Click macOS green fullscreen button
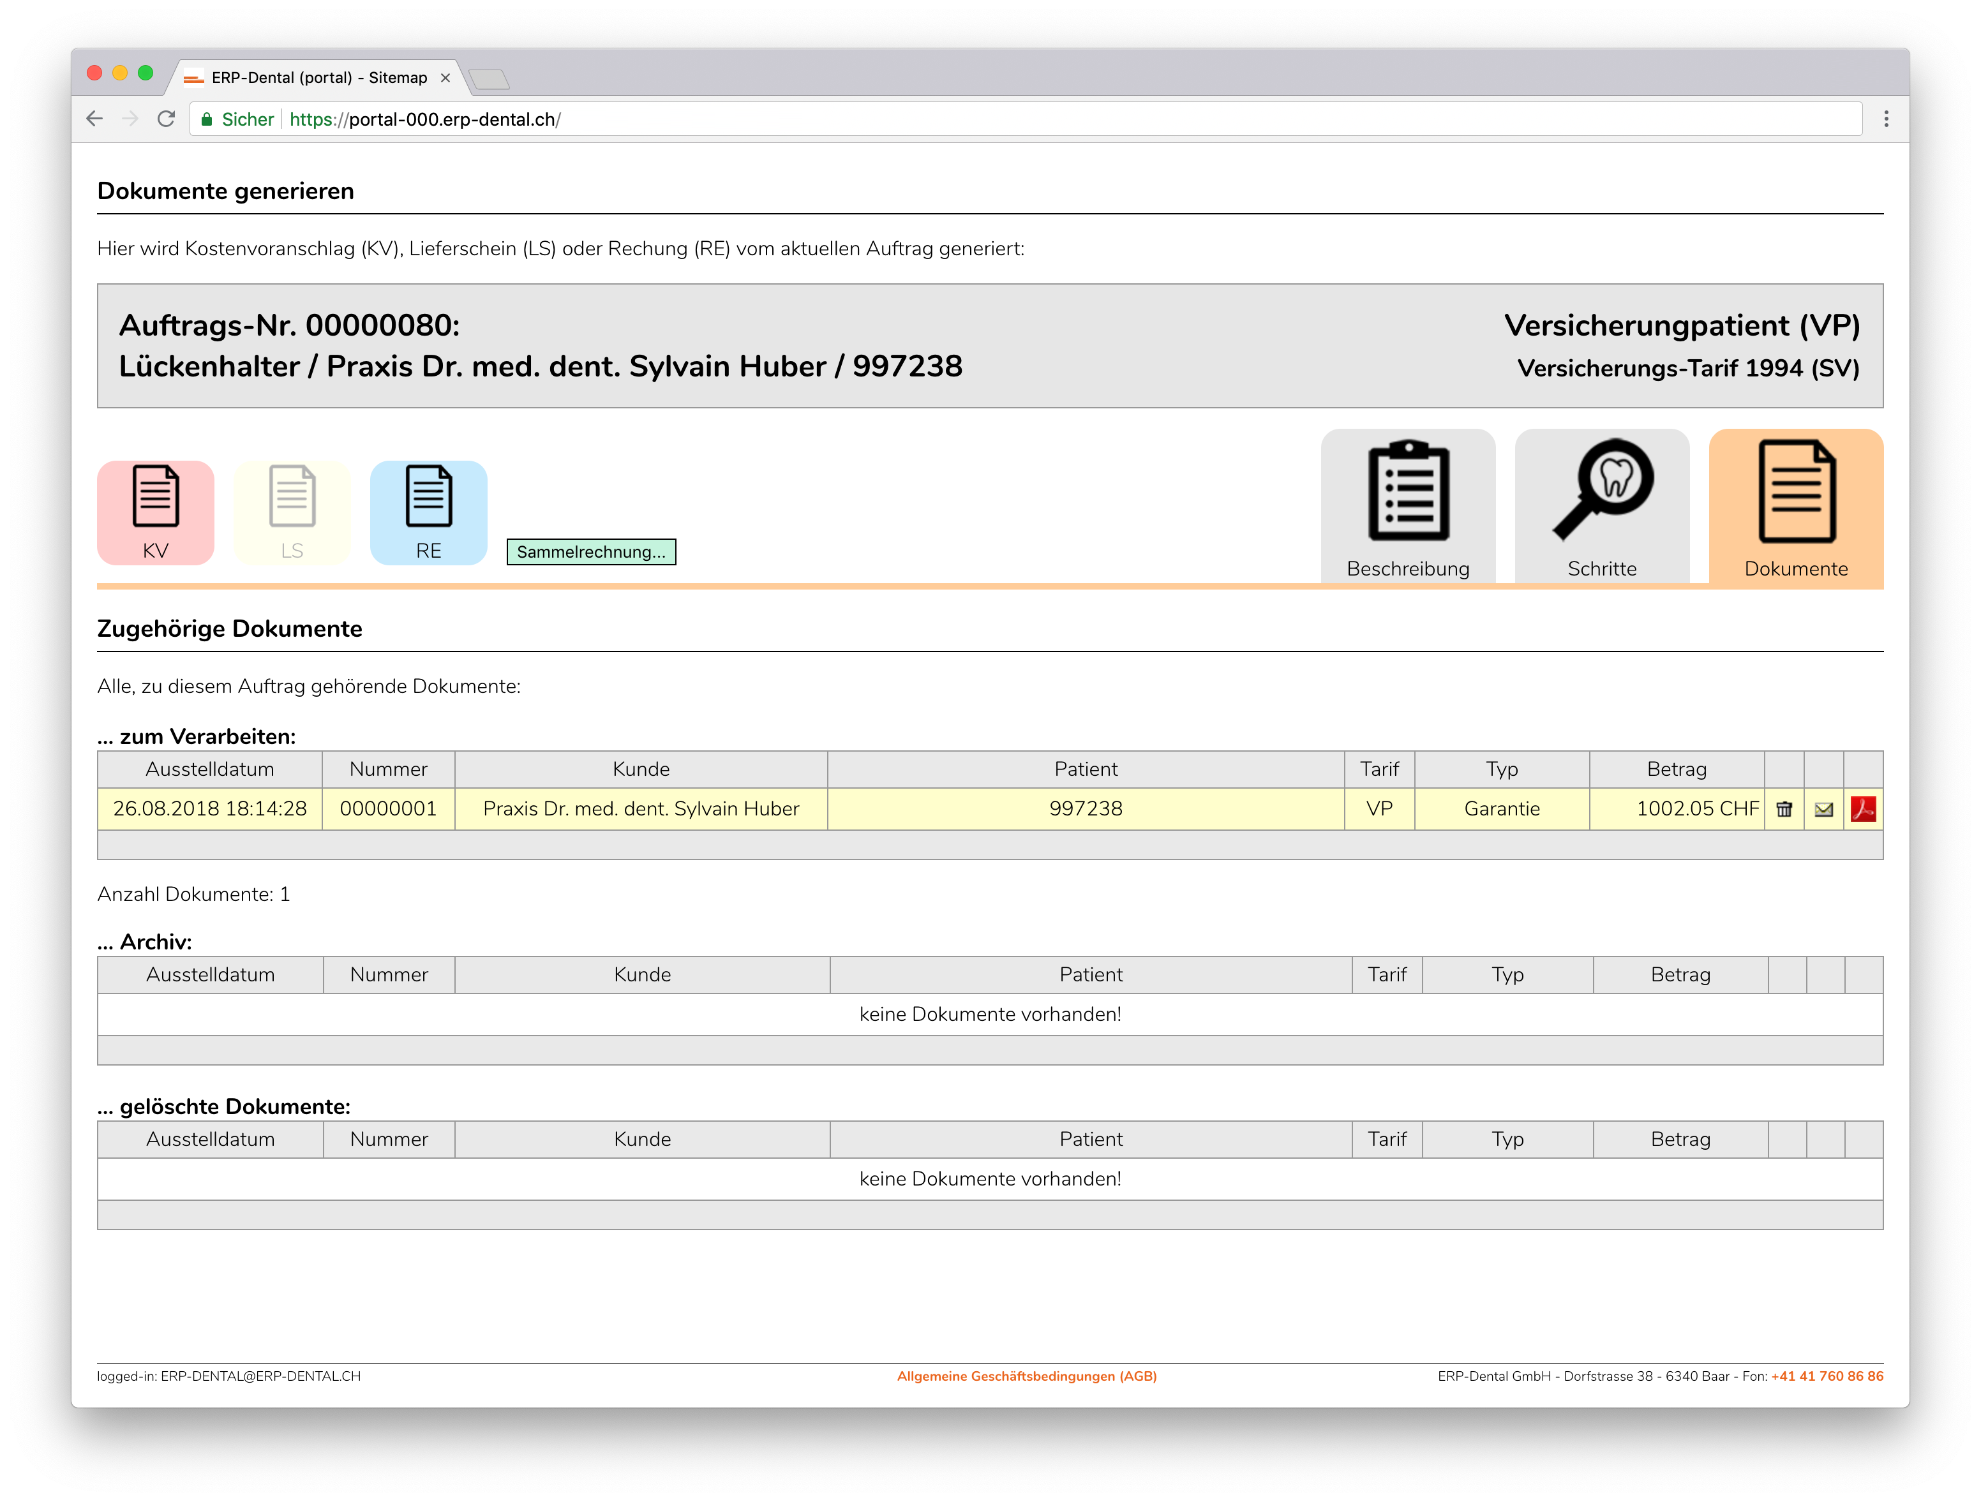The height and width of the screenshot is (1502, 1981). point(146,73)
